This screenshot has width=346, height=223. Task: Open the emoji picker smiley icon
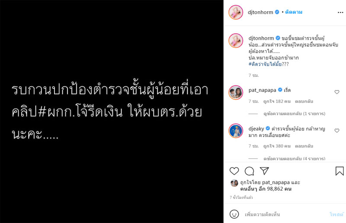[x=234, y=214]
